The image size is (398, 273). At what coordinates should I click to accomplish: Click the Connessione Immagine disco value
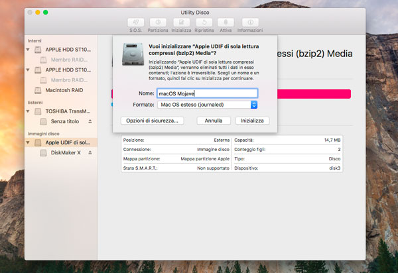point(213,150)
